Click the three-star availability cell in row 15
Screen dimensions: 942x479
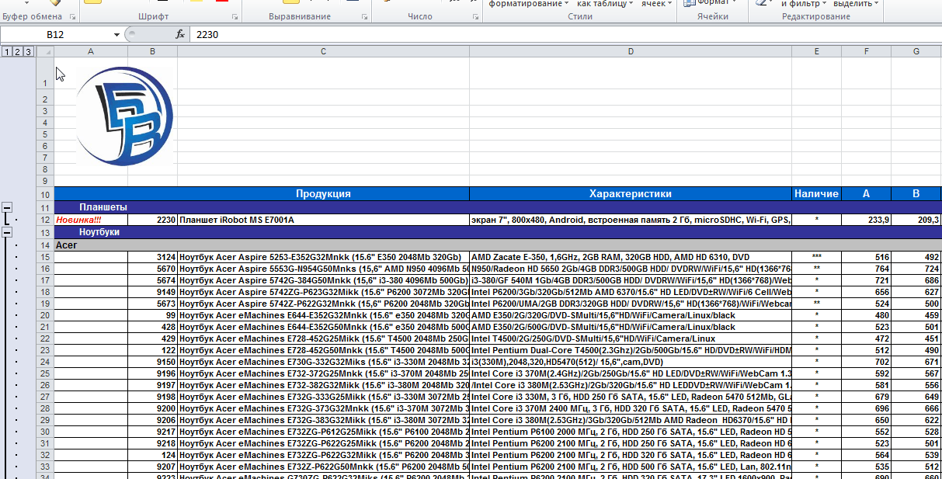[816, 257]
